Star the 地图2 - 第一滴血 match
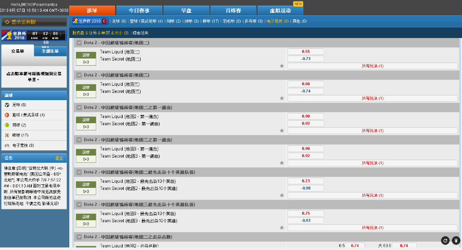Image resolution: width=462 pixels, height=250 pixels. 282,130
